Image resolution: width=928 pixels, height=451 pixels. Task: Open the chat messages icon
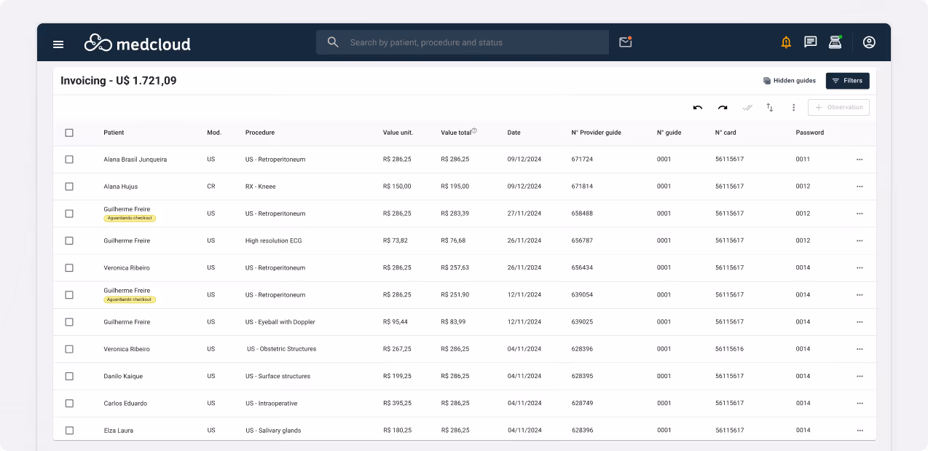[810, 42]
